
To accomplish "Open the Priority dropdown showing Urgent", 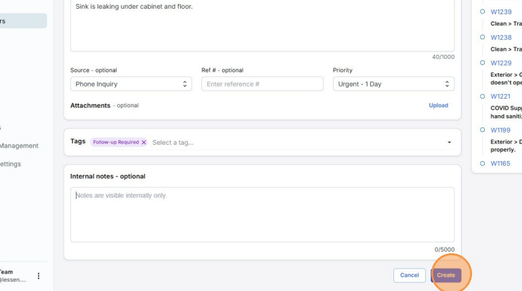I will pos(393,84).
